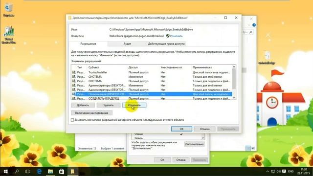Image resolution: width=313 pixels, height=176 pixels.
Task: Click the Изменить owner link
Action: pos(176,36)
